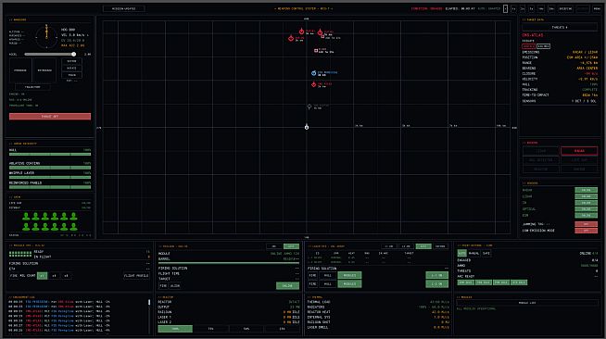Set point defense to Auto
The height and width of the screenshot is (339, 606).
pyautogui.click(x=461, y=253)
